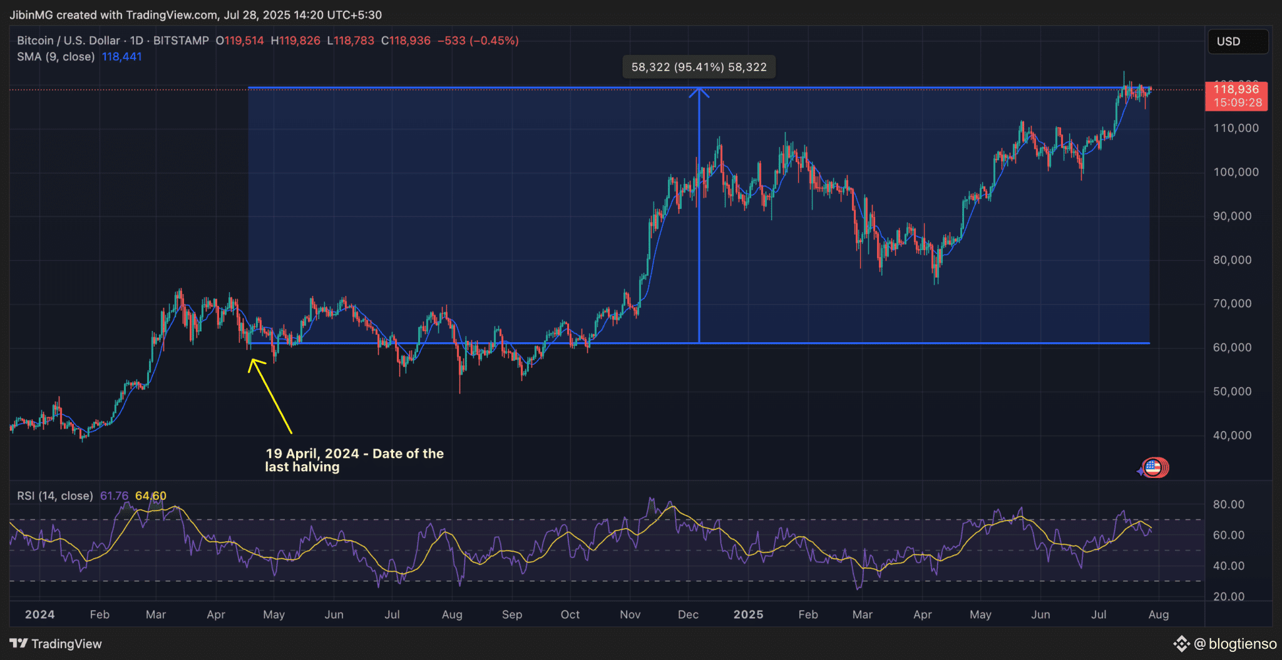The width and height of the screenshot is (1282, 660).
Task: Select the US flag economic events icon on the chart
Action: point(1154,467)
